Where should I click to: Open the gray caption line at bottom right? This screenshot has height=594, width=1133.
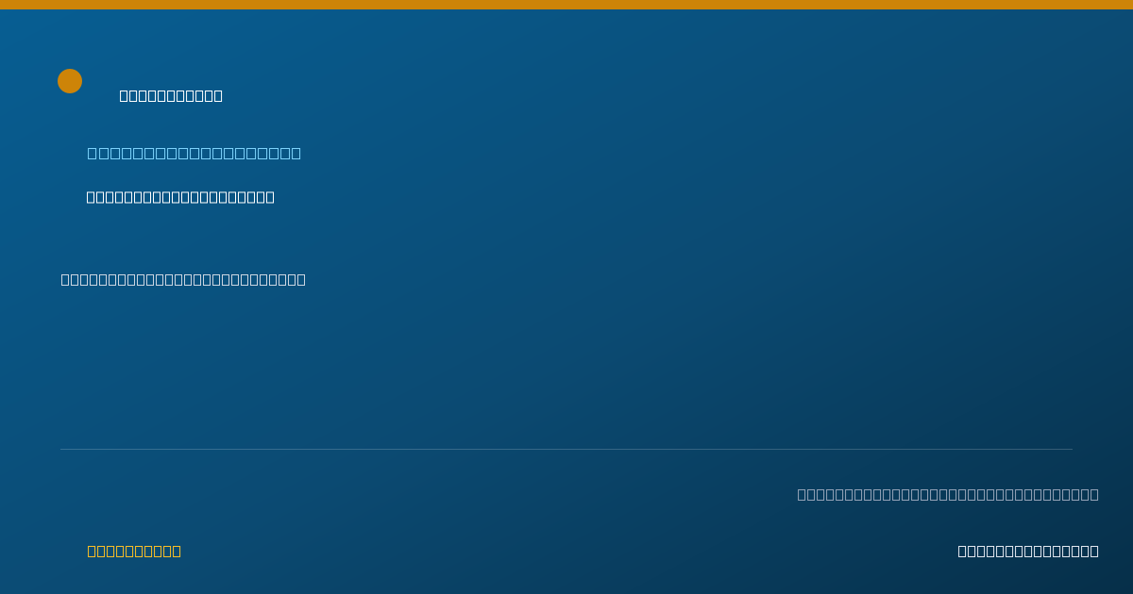[948, 494]
